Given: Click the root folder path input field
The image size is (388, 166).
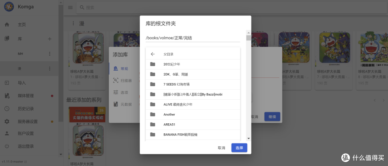Looking at the screenshot, I should [193, 38].
